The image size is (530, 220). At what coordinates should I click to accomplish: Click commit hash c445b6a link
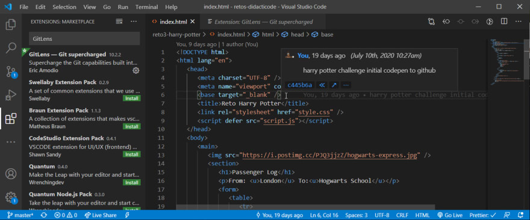(x=300, y=85)
